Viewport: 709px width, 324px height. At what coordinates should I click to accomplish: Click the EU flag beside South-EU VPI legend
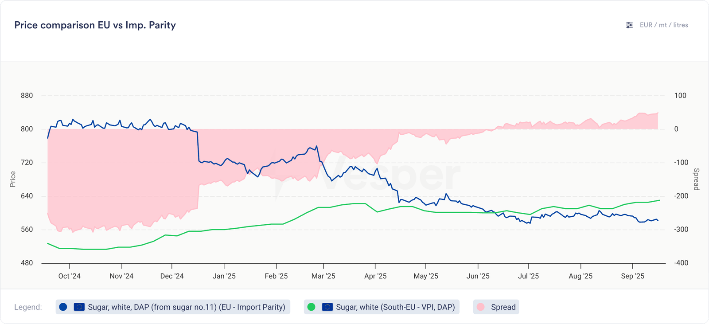pyautogui.click(x=327, y=307)
